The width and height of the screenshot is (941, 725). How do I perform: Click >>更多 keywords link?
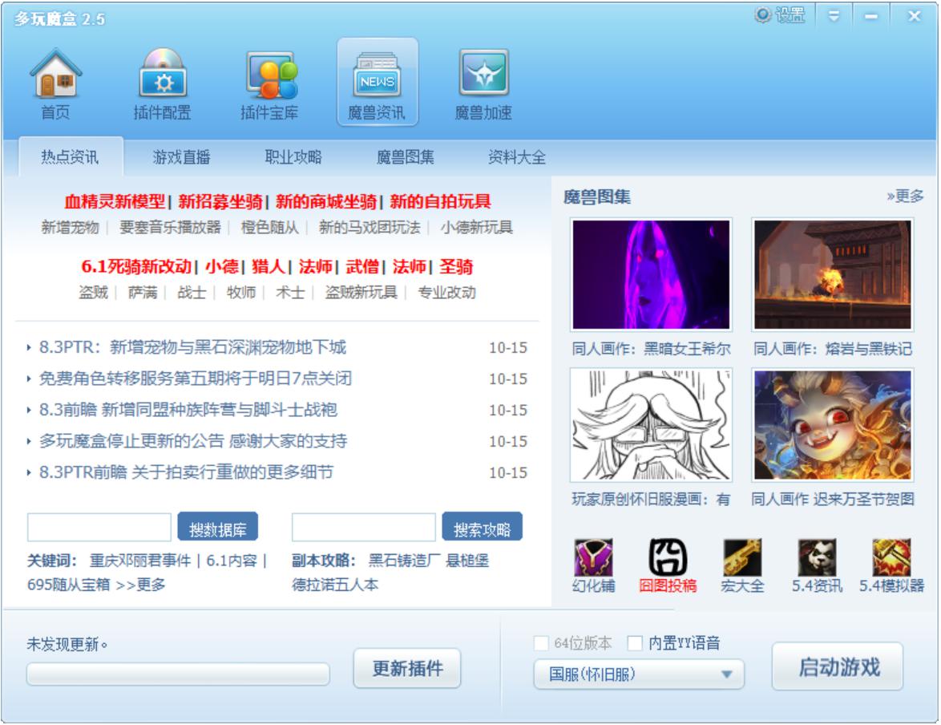140,585
